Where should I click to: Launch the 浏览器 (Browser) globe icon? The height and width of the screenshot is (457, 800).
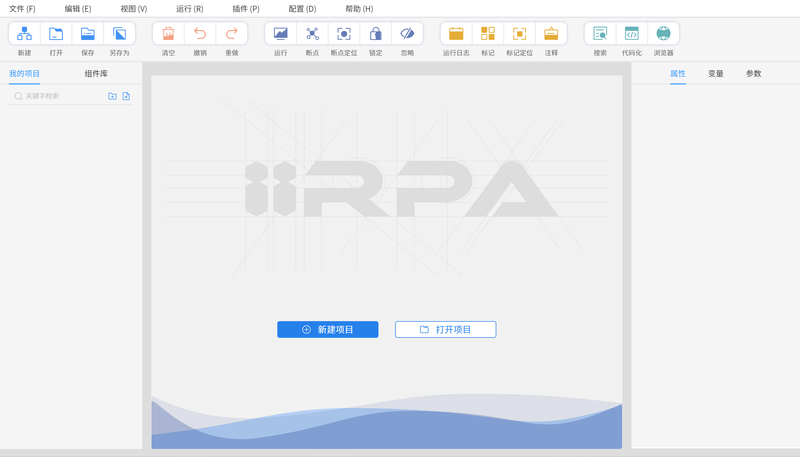click(664, 34)
